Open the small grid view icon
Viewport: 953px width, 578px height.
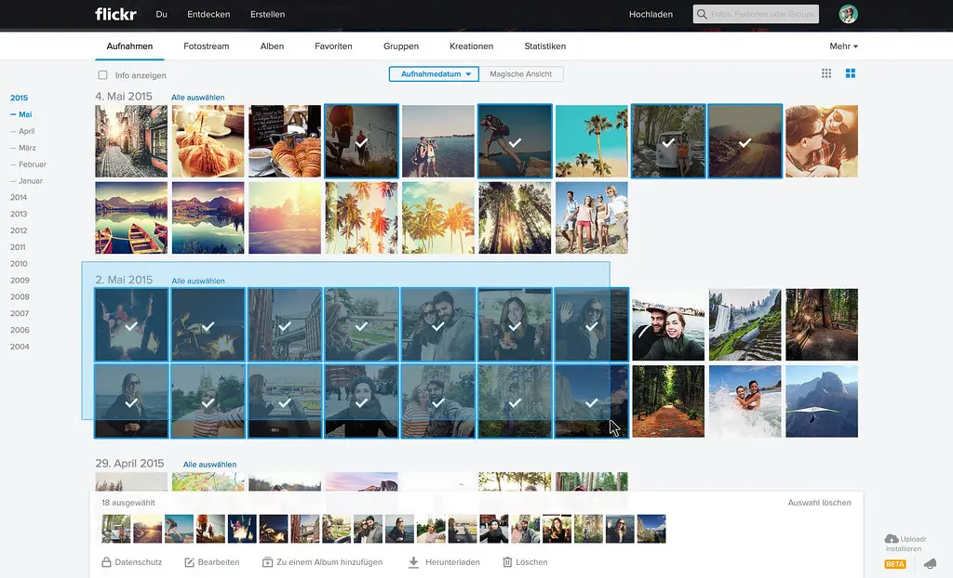coord(827,72)
